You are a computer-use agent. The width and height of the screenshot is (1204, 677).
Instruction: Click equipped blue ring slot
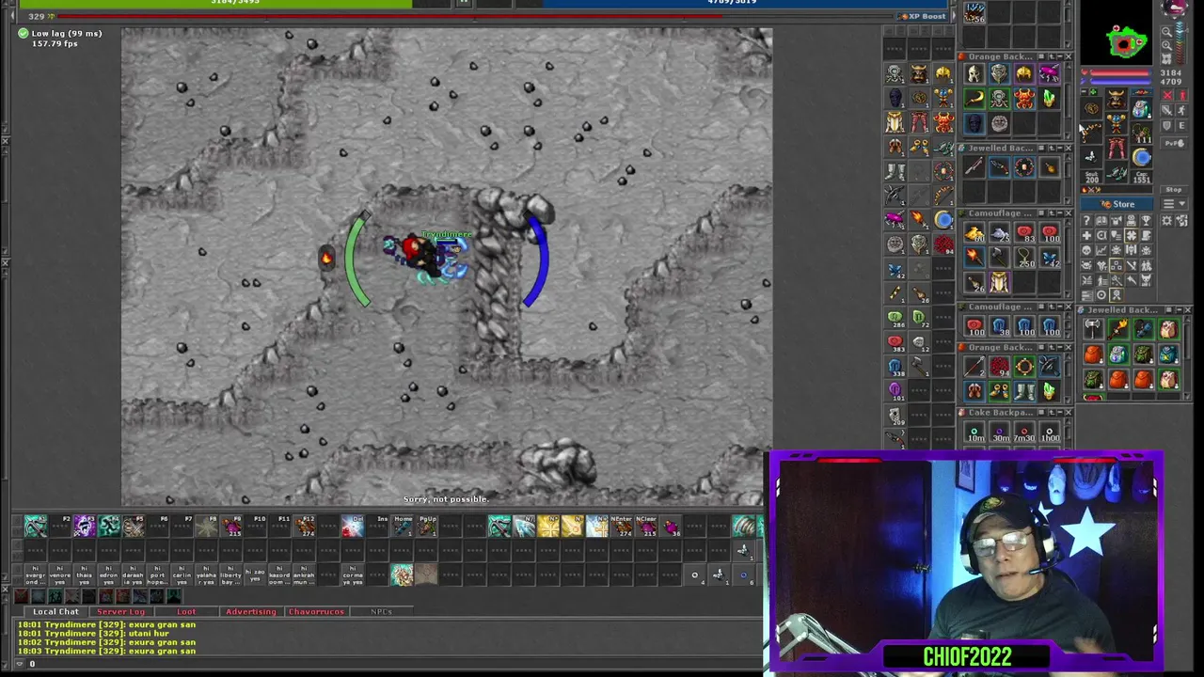(1142, 157)
